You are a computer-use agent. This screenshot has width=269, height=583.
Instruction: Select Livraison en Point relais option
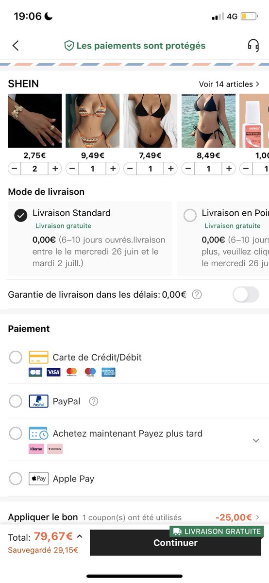coord(190,215)
